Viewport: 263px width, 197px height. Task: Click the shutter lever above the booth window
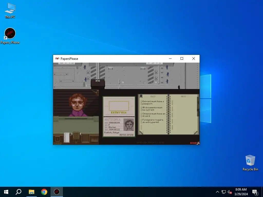pos(96,92)
